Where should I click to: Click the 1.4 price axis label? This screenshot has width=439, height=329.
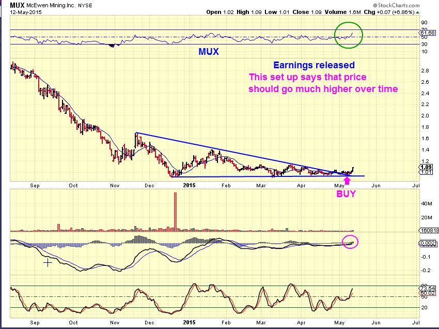(x=425, y=150)
